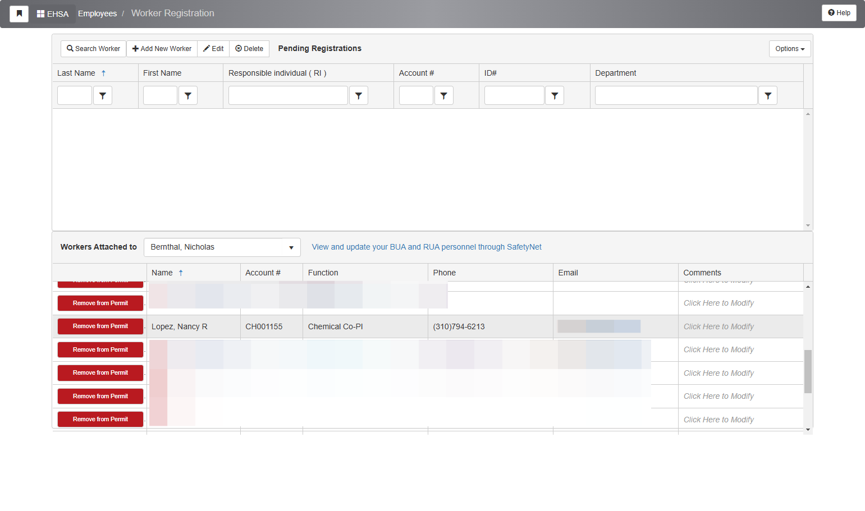Image resolution: width=865 pixels, height=511 pixels.
Task: Open the EHSA grid menu
Action: (53, 14)
